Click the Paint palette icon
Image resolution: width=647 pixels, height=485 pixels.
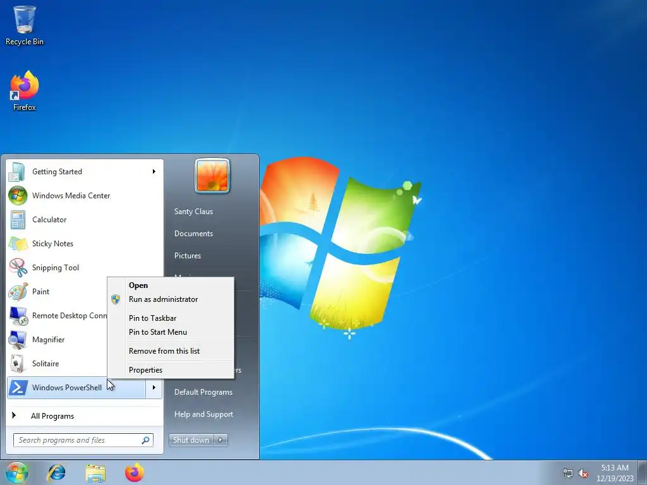[x=18, y=292]
